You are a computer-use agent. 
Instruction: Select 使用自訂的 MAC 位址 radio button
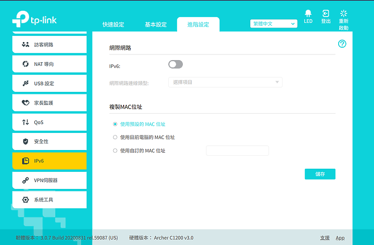point(115,151)
